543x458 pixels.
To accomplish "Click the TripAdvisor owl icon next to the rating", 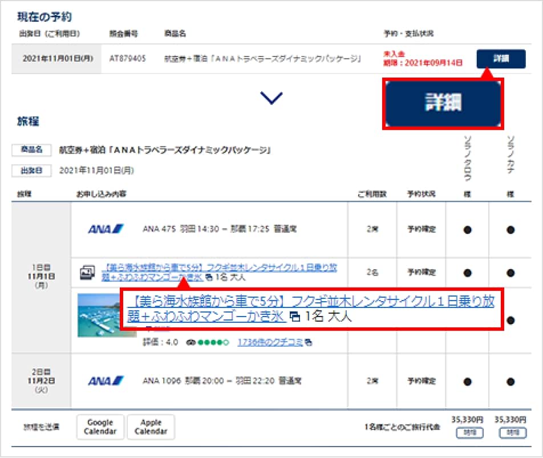I will (191, 343).
